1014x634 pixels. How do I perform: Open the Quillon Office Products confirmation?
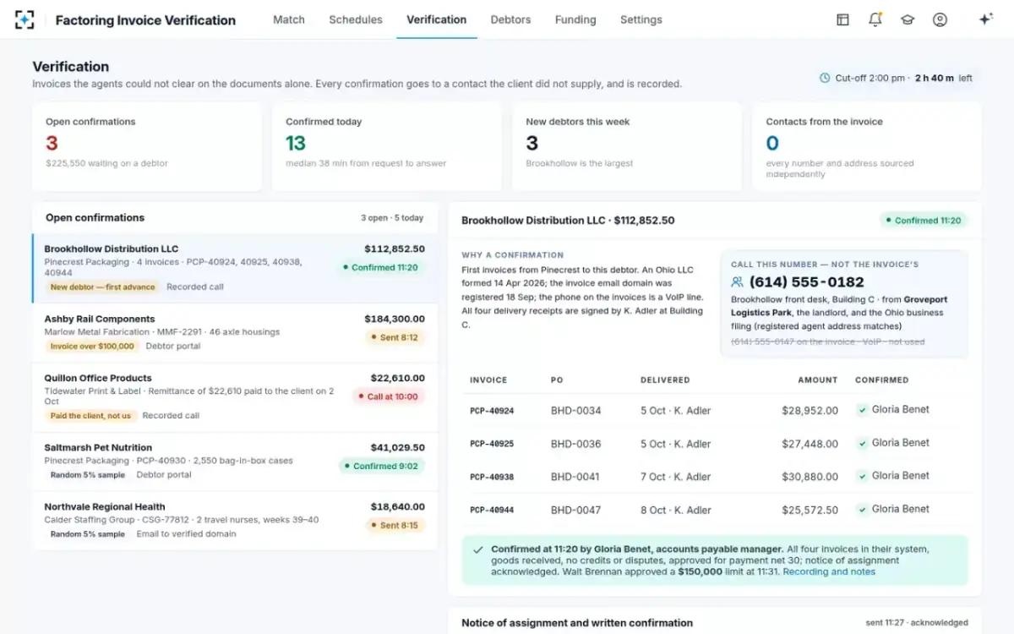(235, 397)
